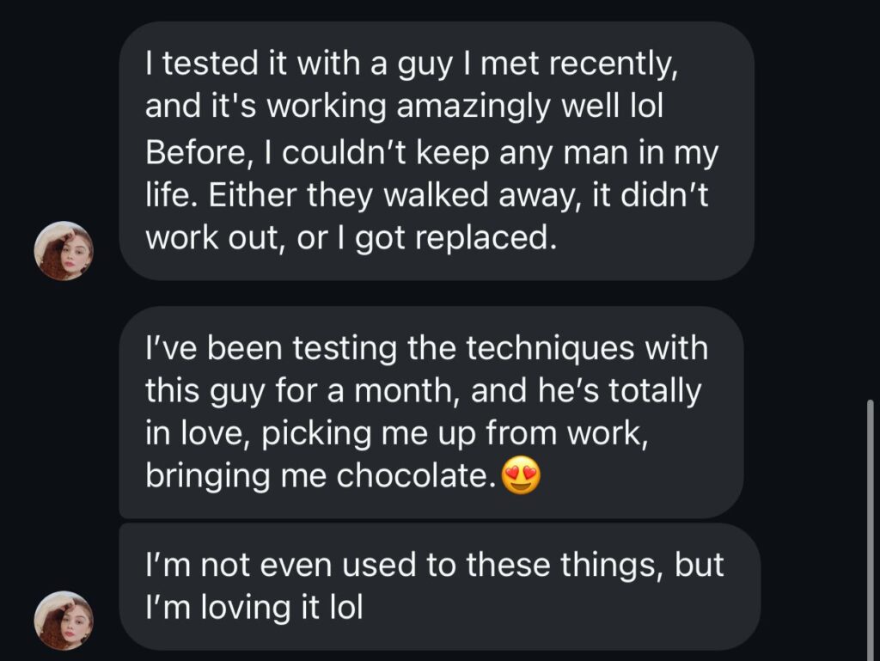Image resolution: width=880 pixels, height=661 pixels.
Task: Click the line 'this guy for a month, and he's totally'
Action: pos(423,390)
